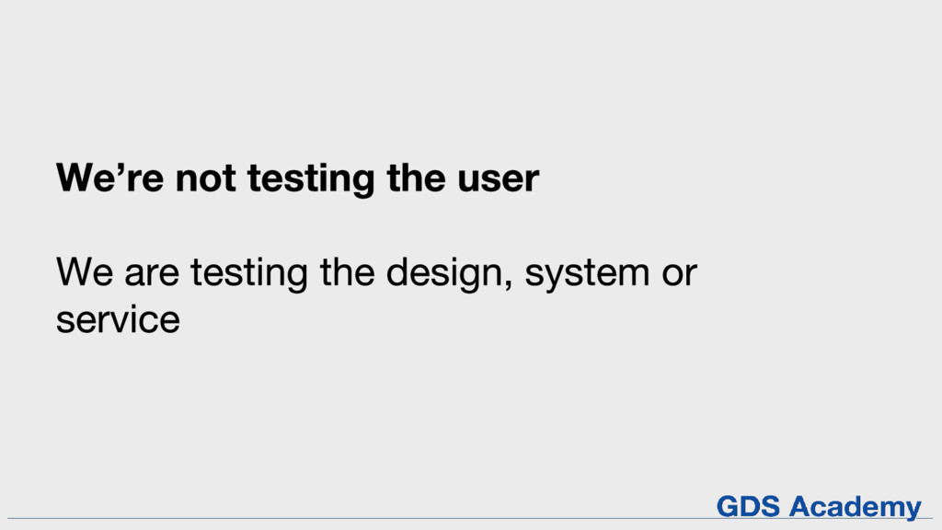Click the word system in body text
The height and width of the screenshot is (530, 942).
(587, 274)
